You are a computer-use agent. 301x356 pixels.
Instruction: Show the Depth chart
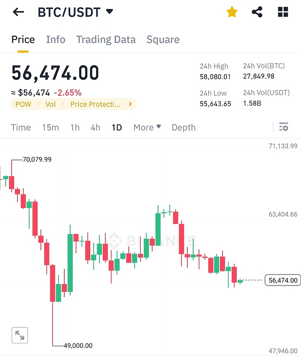tap(183, 127)
